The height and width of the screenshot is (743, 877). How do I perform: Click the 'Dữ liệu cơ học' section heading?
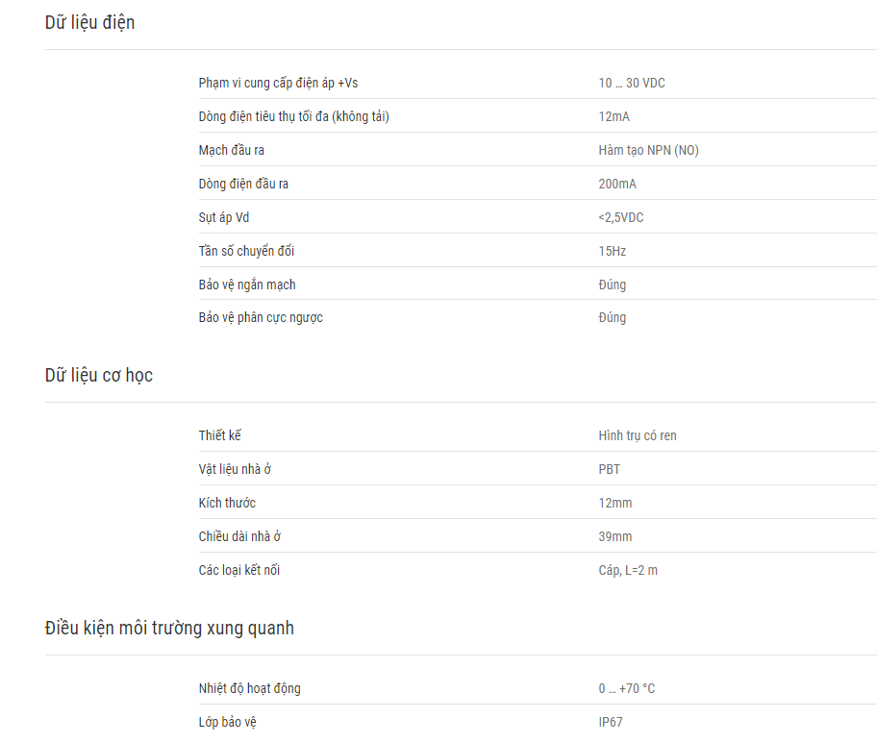(x=98, y=375)
